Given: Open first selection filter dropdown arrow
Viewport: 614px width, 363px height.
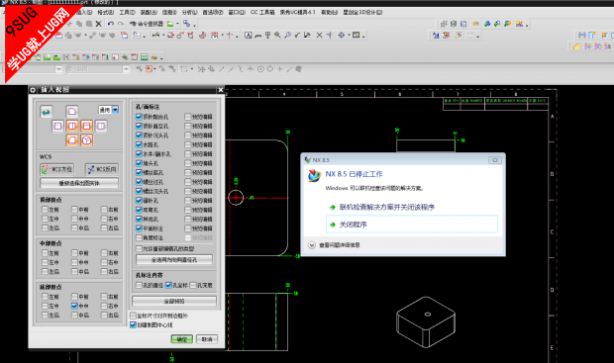Looking at the screenshot, I should 58,69.
